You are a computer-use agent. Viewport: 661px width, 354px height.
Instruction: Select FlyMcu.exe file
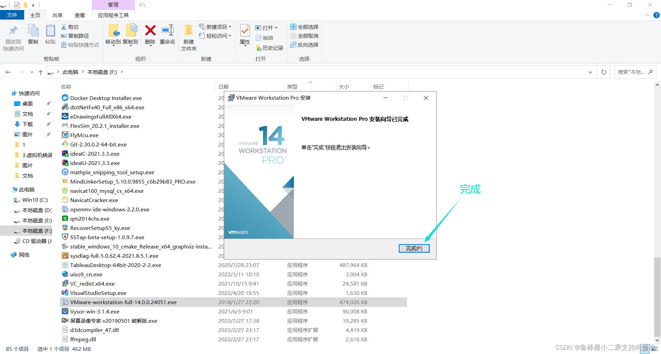coord(84,135)
